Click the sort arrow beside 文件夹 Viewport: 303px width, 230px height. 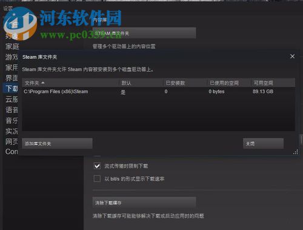point(42,83)
